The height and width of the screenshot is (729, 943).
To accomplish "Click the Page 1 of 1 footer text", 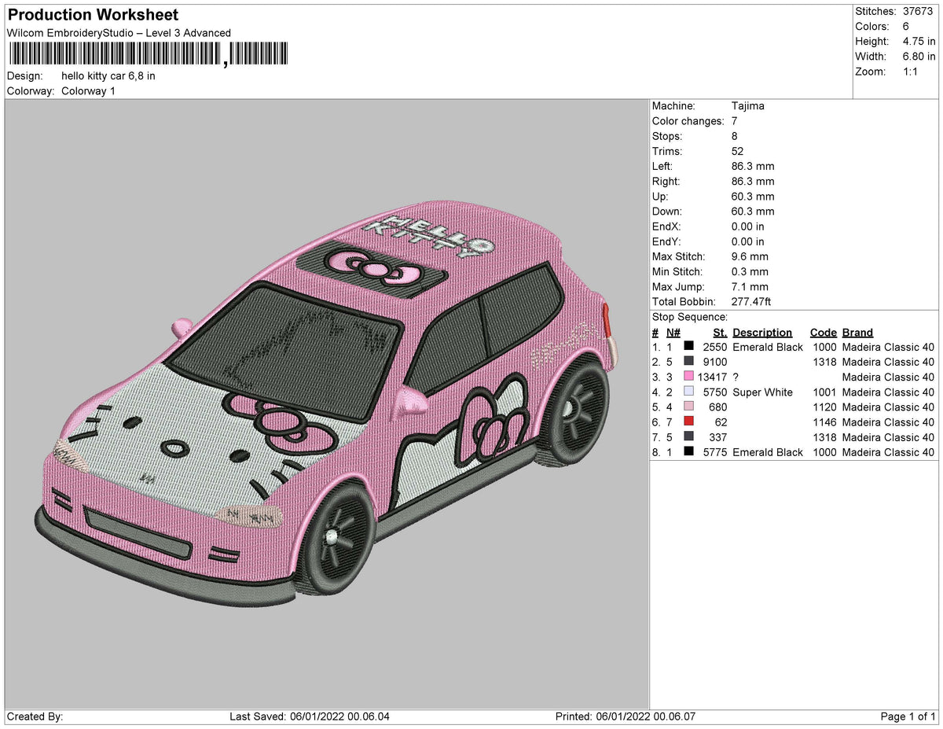I will [908, 716].
